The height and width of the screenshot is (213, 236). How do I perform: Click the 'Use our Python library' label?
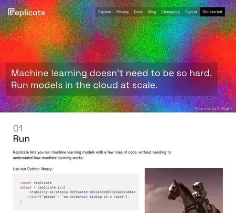pyautogui.click(x=33, y=169)
